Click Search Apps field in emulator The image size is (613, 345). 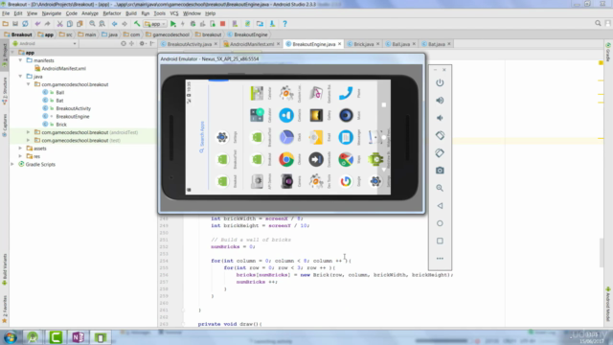point(202,137)
